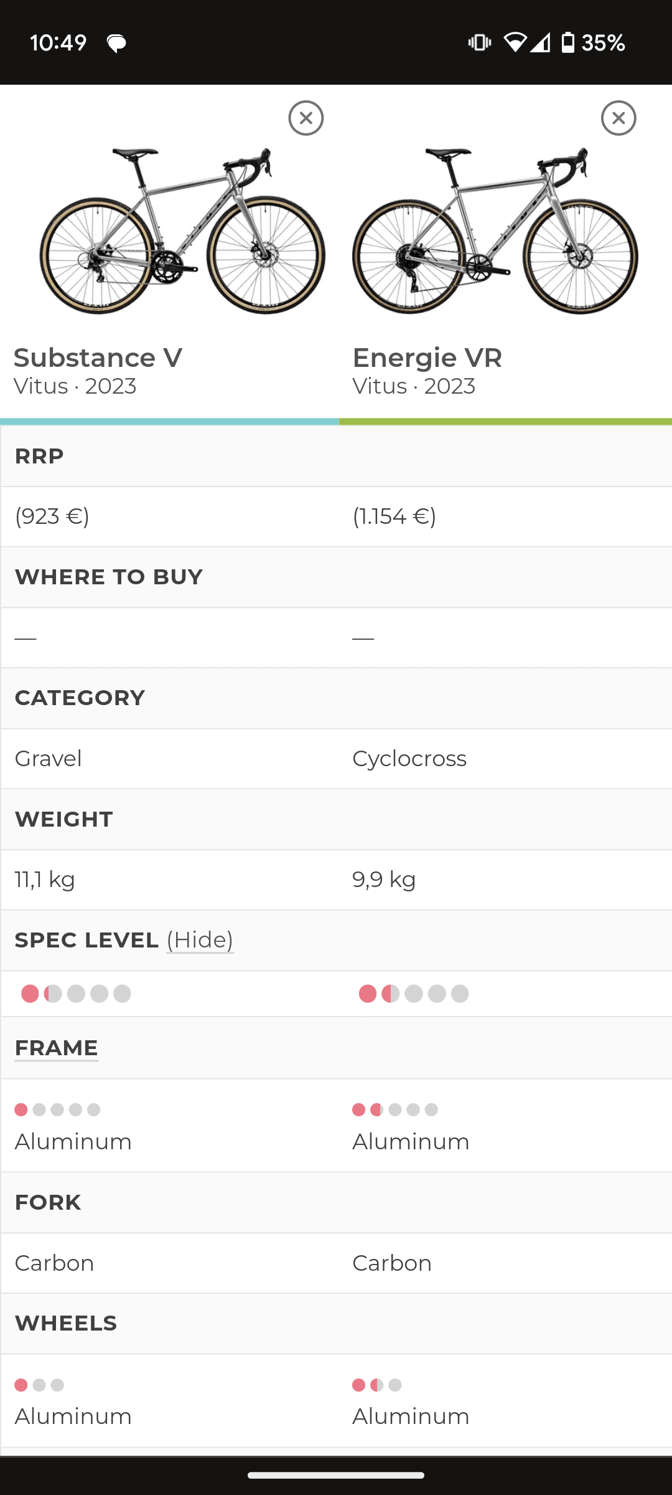Tap the battery indicator in status bar
This screenshot has height=1495, width=672.
pos(593,42)
